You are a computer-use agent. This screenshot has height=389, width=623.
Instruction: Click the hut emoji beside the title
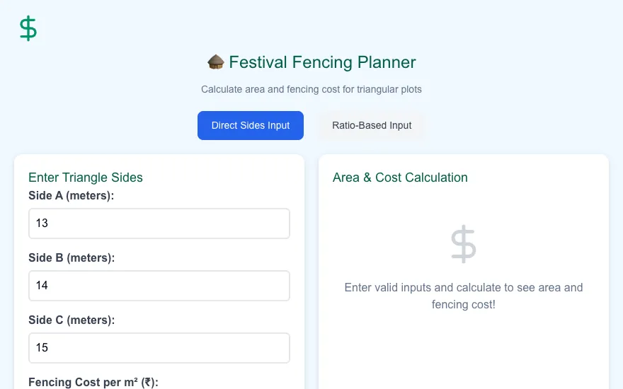[216, 62]
